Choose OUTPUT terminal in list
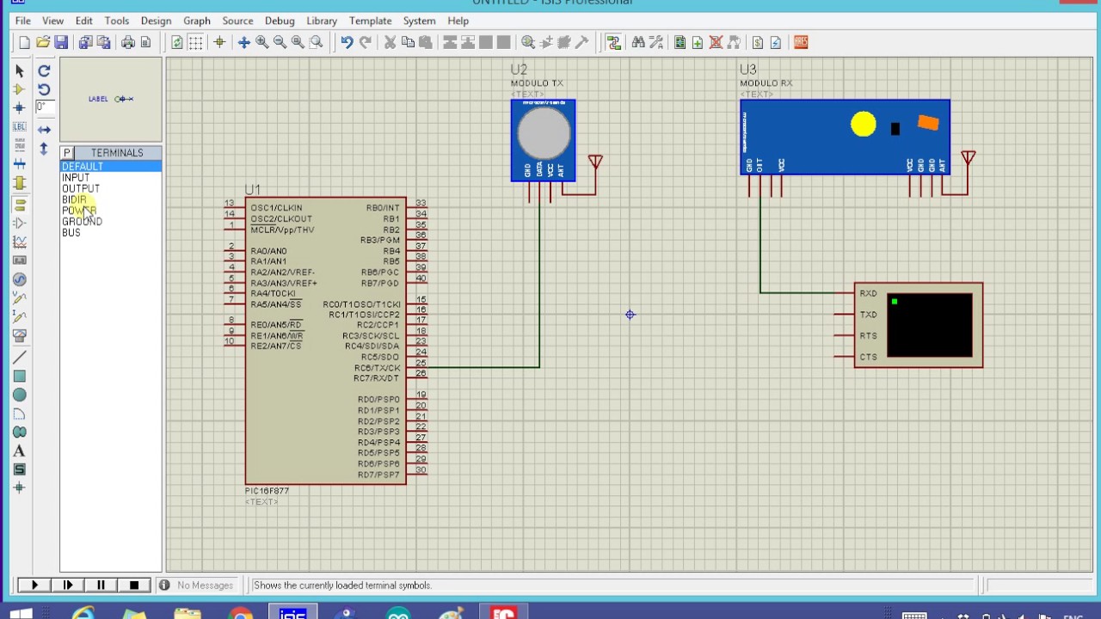Screen dimensions: 1101x619 point(110,188)
